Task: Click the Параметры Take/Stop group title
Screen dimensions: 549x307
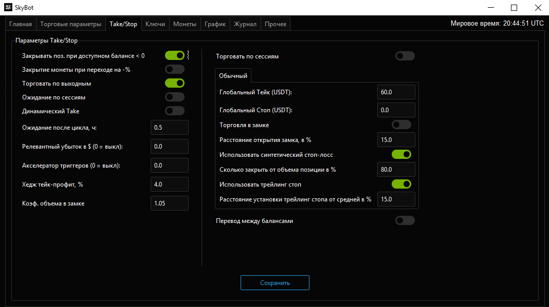Action: click(x=47, y=40)
